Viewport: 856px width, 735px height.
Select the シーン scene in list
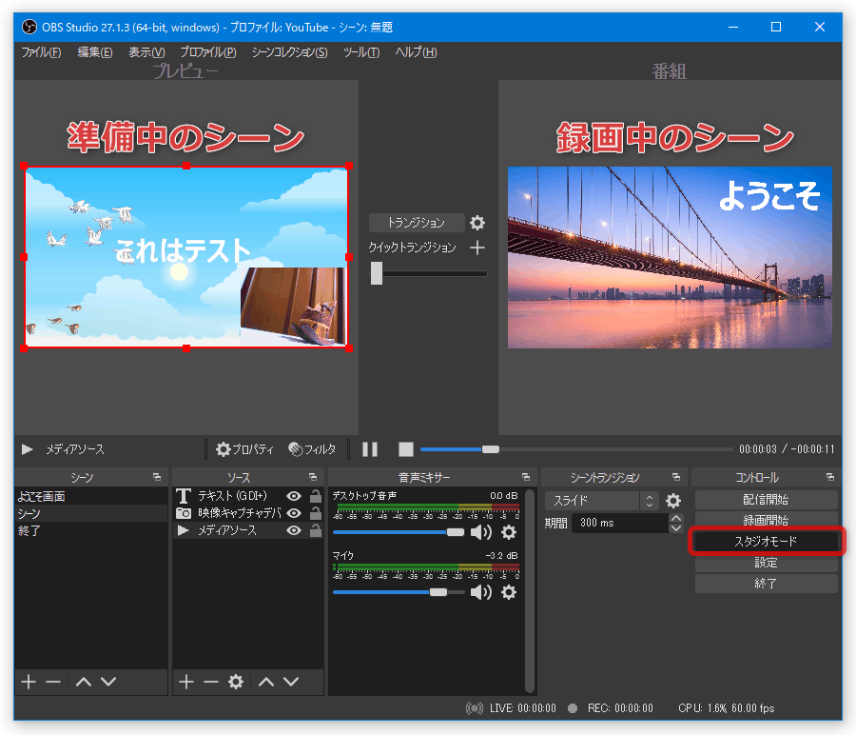(90, 514)
